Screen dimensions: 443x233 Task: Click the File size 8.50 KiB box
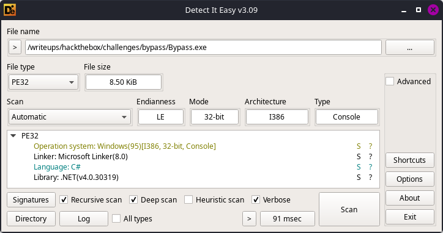click(x=124, y=82)
